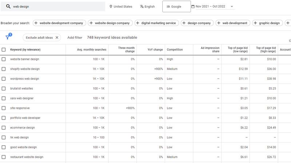Check the restaurant website design row
291x163 pixels.
pos(4,157)
